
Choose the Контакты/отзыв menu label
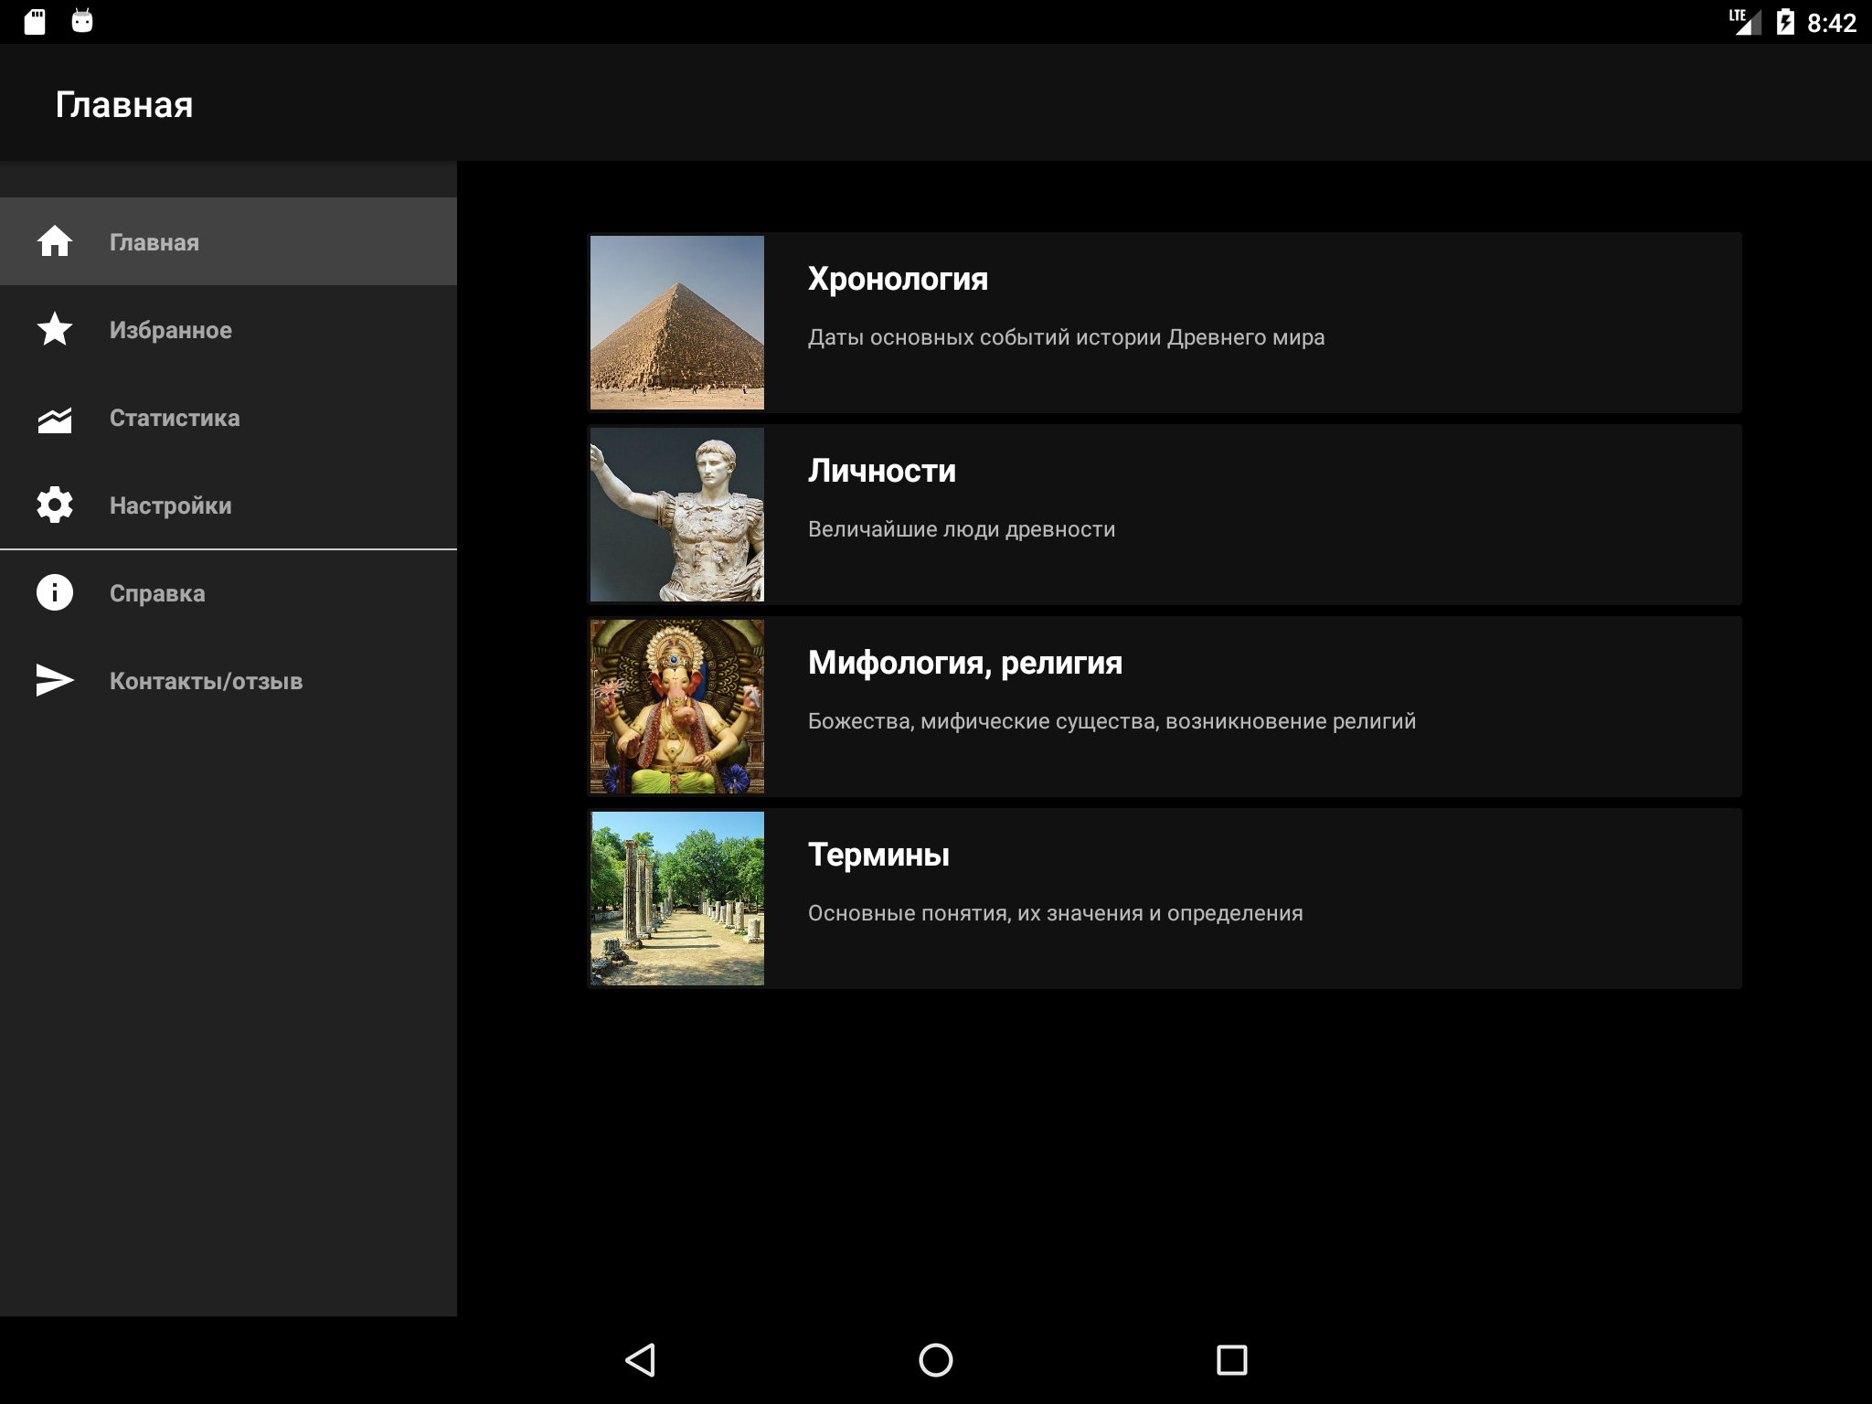(x=206, y=681)
